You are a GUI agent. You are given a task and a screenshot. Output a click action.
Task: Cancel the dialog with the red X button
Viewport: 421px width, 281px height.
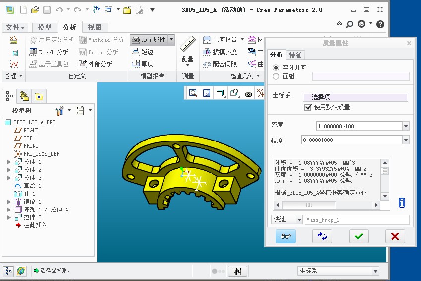point(395,236)
